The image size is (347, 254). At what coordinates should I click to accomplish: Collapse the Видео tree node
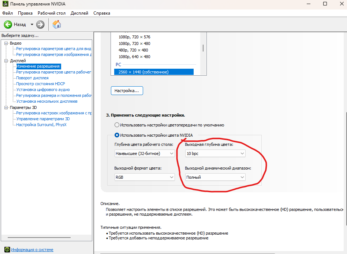click(x=6, y=43)
